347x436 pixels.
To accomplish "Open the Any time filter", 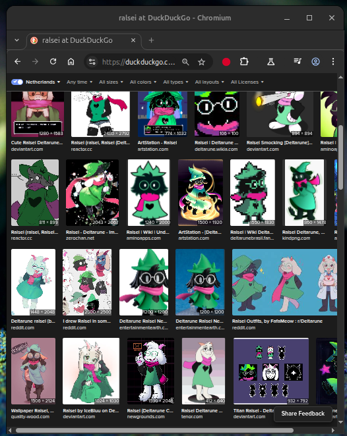I will click(x=79, y=82).
